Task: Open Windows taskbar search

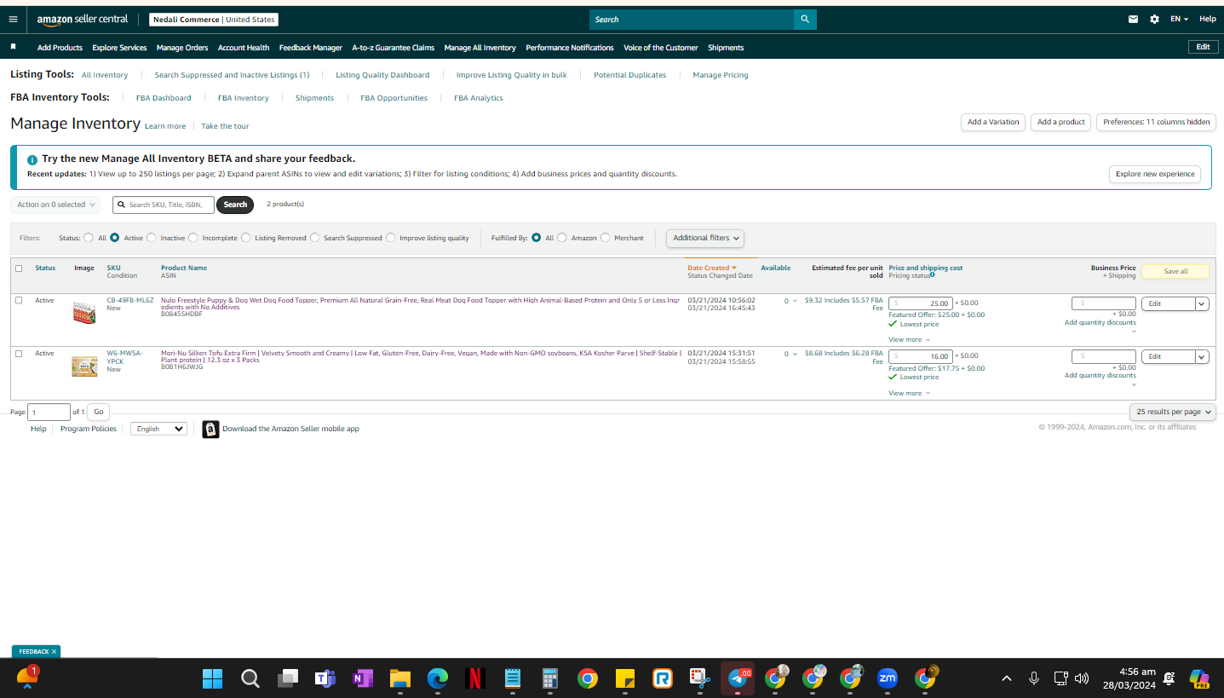Action: coord(250,678)
